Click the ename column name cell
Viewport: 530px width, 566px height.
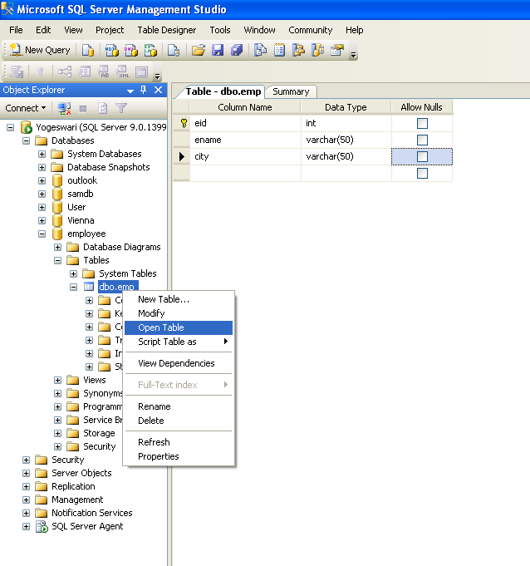pos(245,140)
